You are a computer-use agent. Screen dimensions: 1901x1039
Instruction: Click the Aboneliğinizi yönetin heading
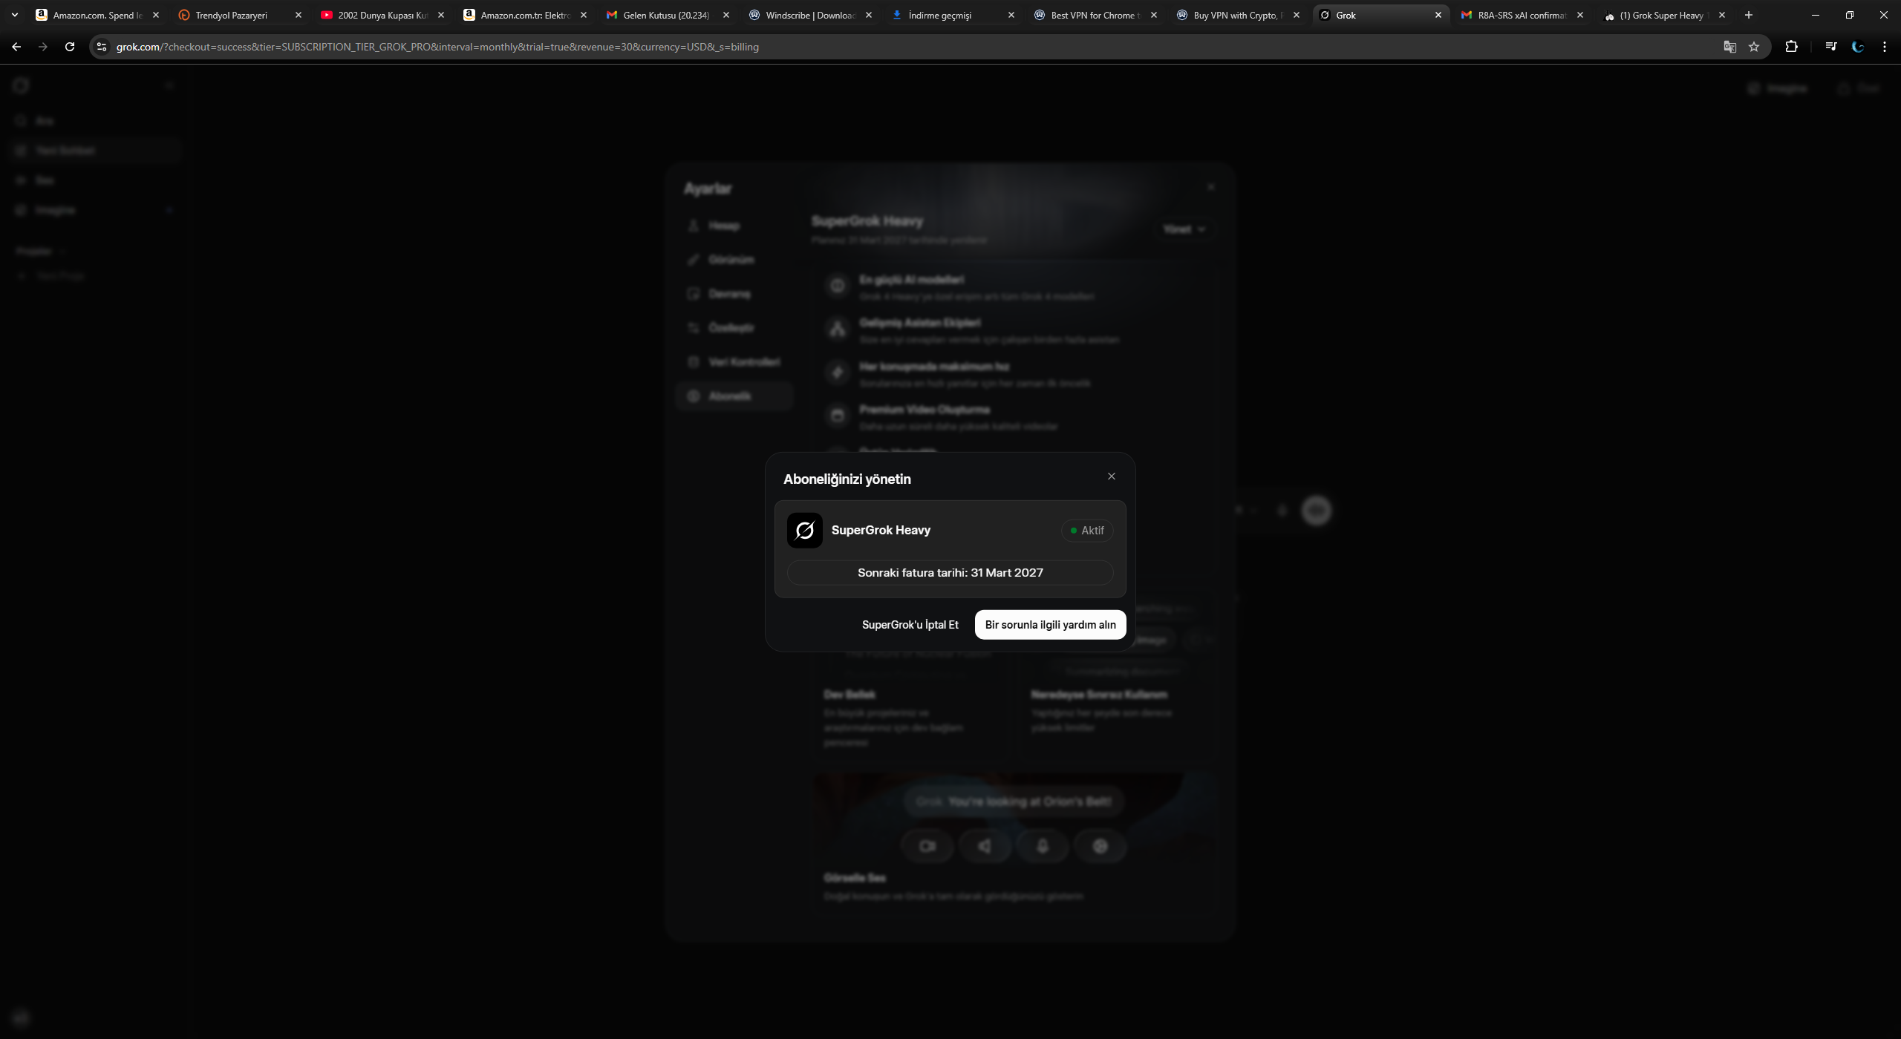coord(847,479)
